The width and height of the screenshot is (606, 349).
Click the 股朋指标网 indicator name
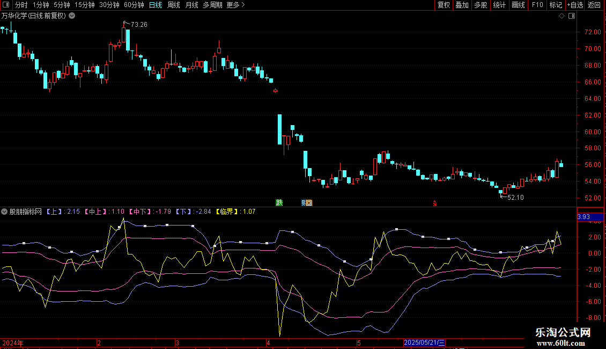[26, 212]
